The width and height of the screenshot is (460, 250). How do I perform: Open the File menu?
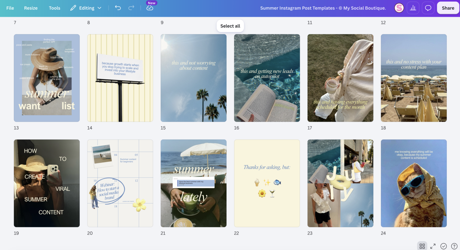[x=10, y=8]
